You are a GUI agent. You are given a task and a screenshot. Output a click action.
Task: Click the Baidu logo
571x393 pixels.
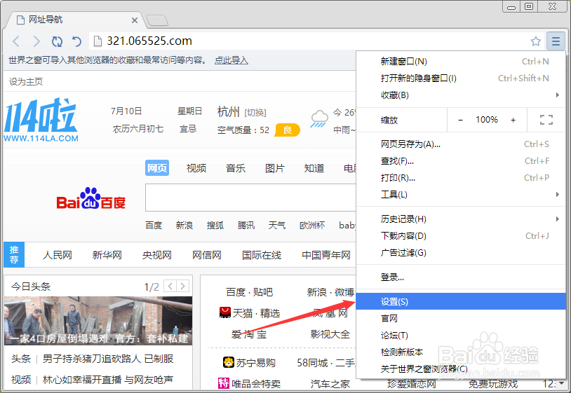point(90,198)
